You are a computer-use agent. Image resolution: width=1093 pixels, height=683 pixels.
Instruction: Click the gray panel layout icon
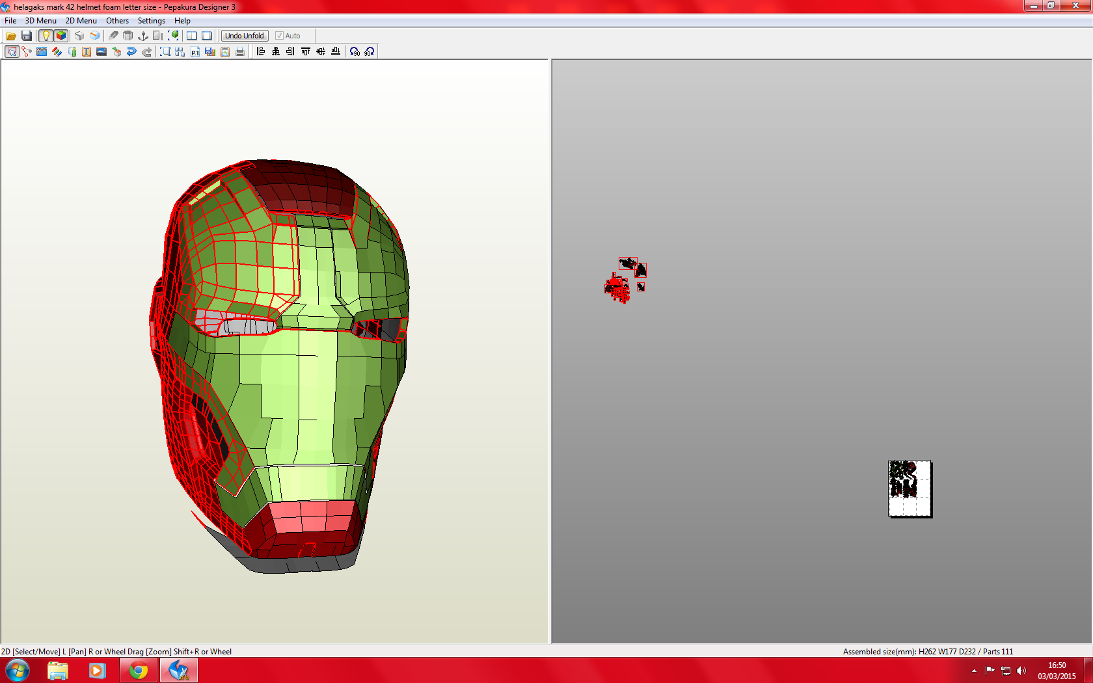click(158, 36)
